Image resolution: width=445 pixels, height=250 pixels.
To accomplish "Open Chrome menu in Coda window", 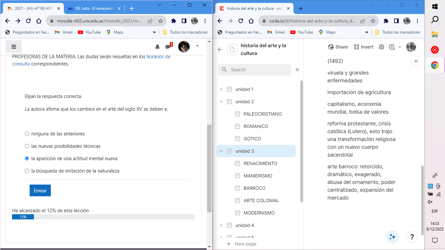I will pyautogui.click(x=417, y=21).
